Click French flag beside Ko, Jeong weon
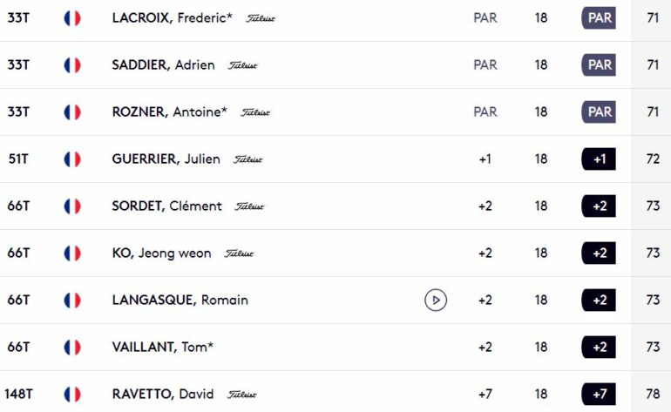The width and height of the screenshot is (671, 412). (x=72, y=253)
